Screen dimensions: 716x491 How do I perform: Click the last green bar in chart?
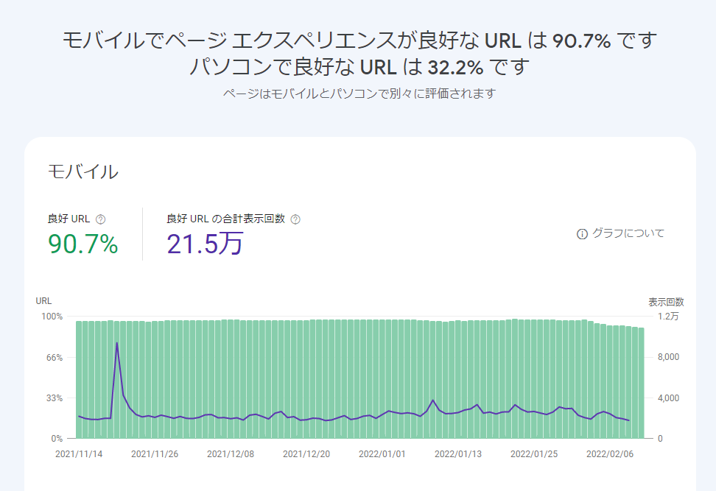[641, 383]
